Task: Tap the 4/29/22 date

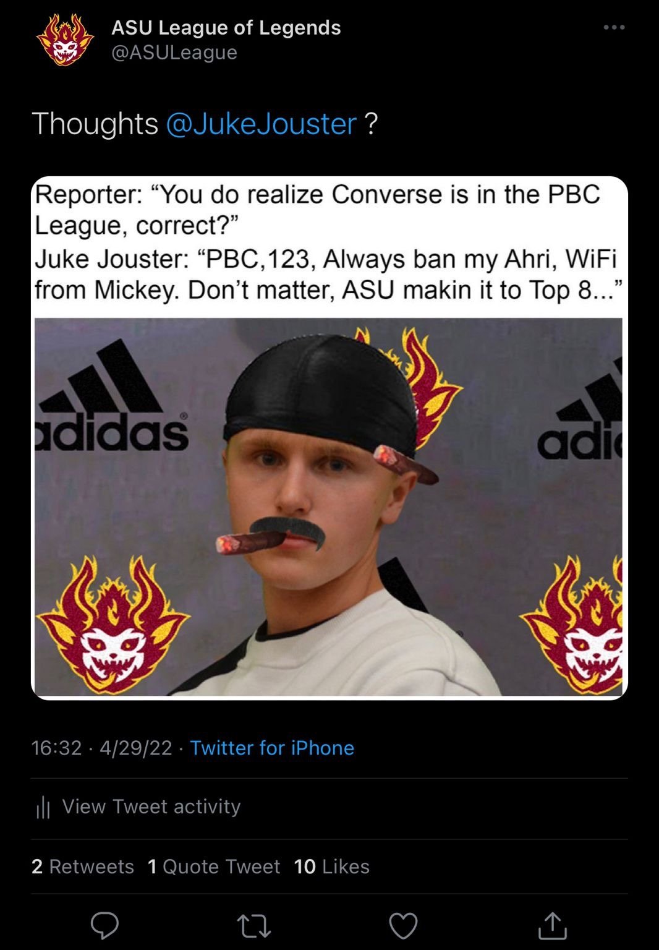Action: (135, 748)
